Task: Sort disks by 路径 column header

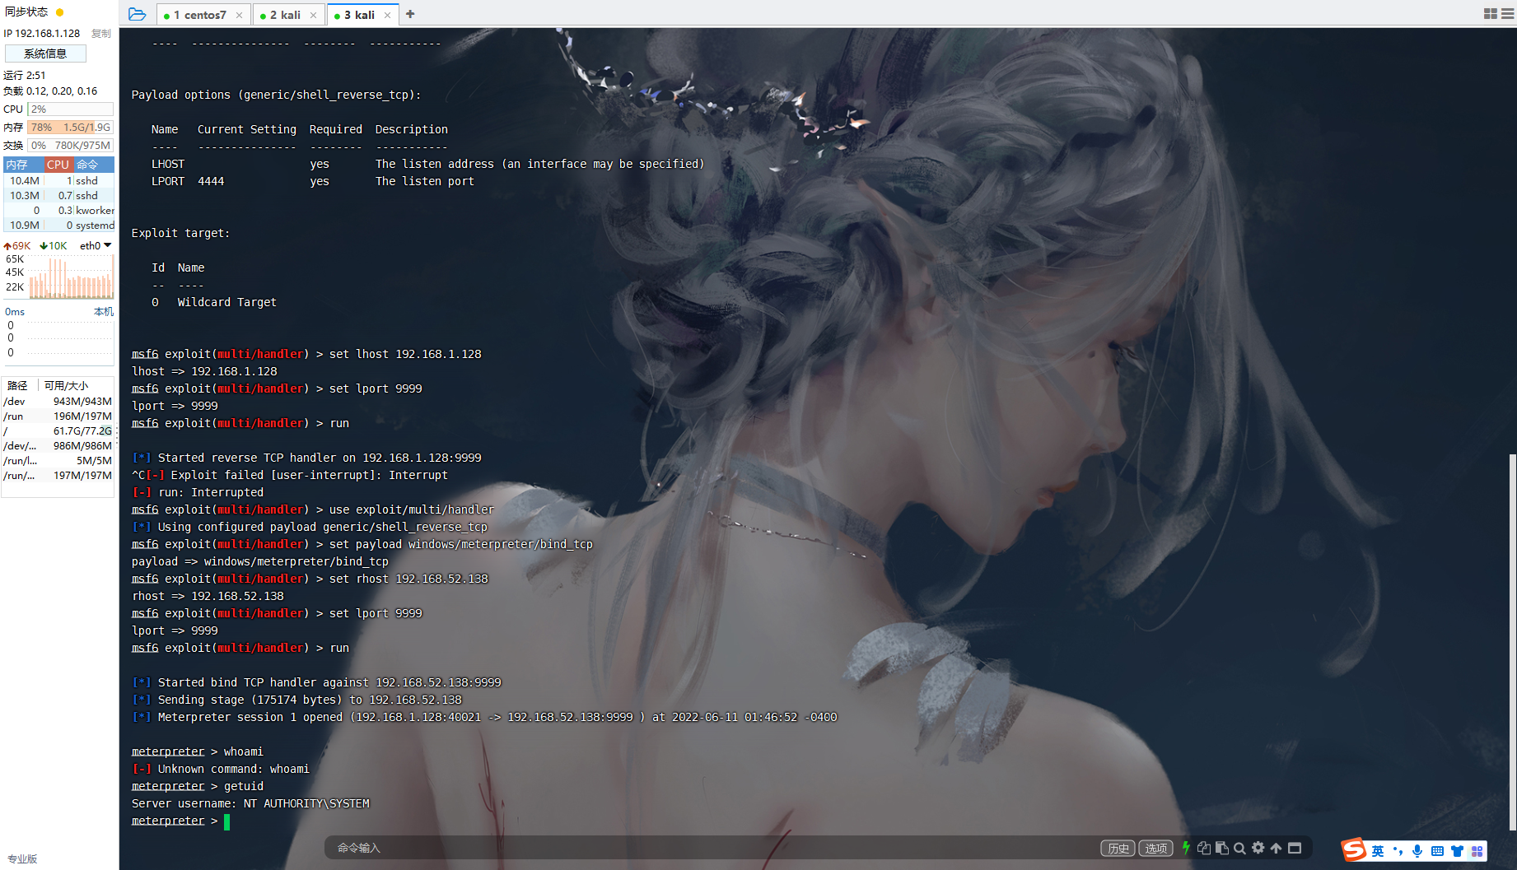Action: (x=18, y=385)
